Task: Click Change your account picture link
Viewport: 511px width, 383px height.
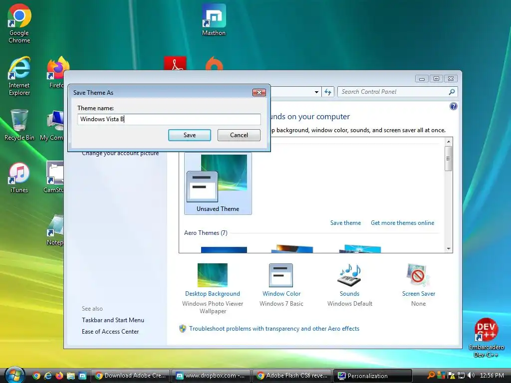Action: [120, 154]
